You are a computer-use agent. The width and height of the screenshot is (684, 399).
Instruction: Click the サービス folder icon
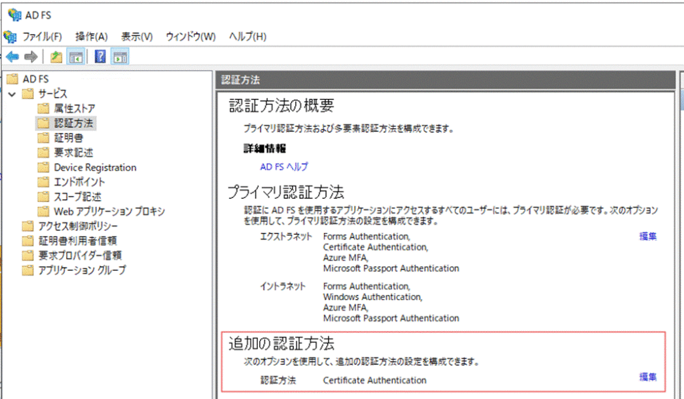pyautogui.click(x=28, y=93)
